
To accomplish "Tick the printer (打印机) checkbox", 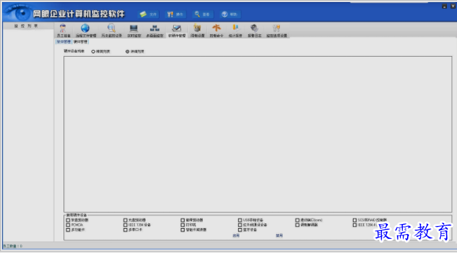I will tap(183, 225).
